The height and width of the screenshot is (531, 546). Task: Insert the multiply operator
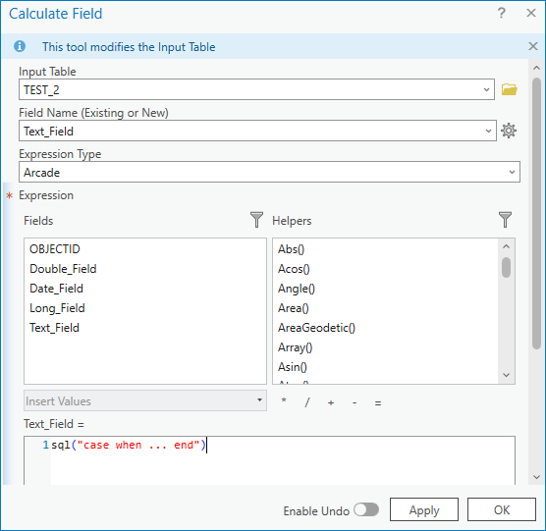point(284,401)
